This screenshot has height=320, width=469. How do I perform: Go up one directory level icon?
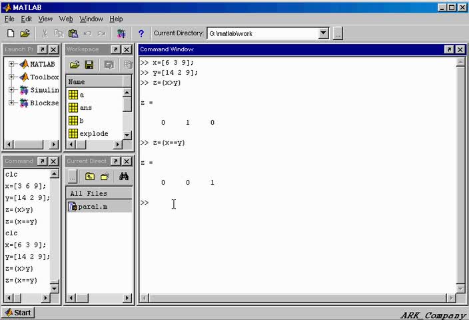click(90, 176)
